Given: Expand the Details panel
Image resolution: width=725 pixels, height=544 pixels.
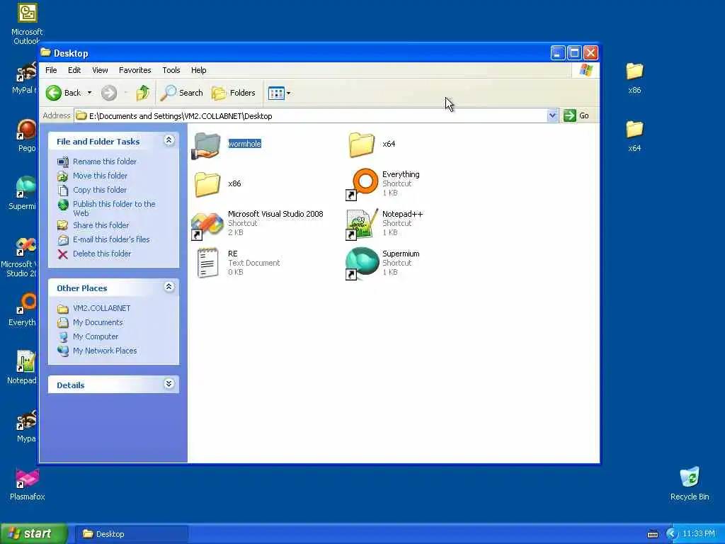Looking at the screenshot, I should [x=169, y=384].
